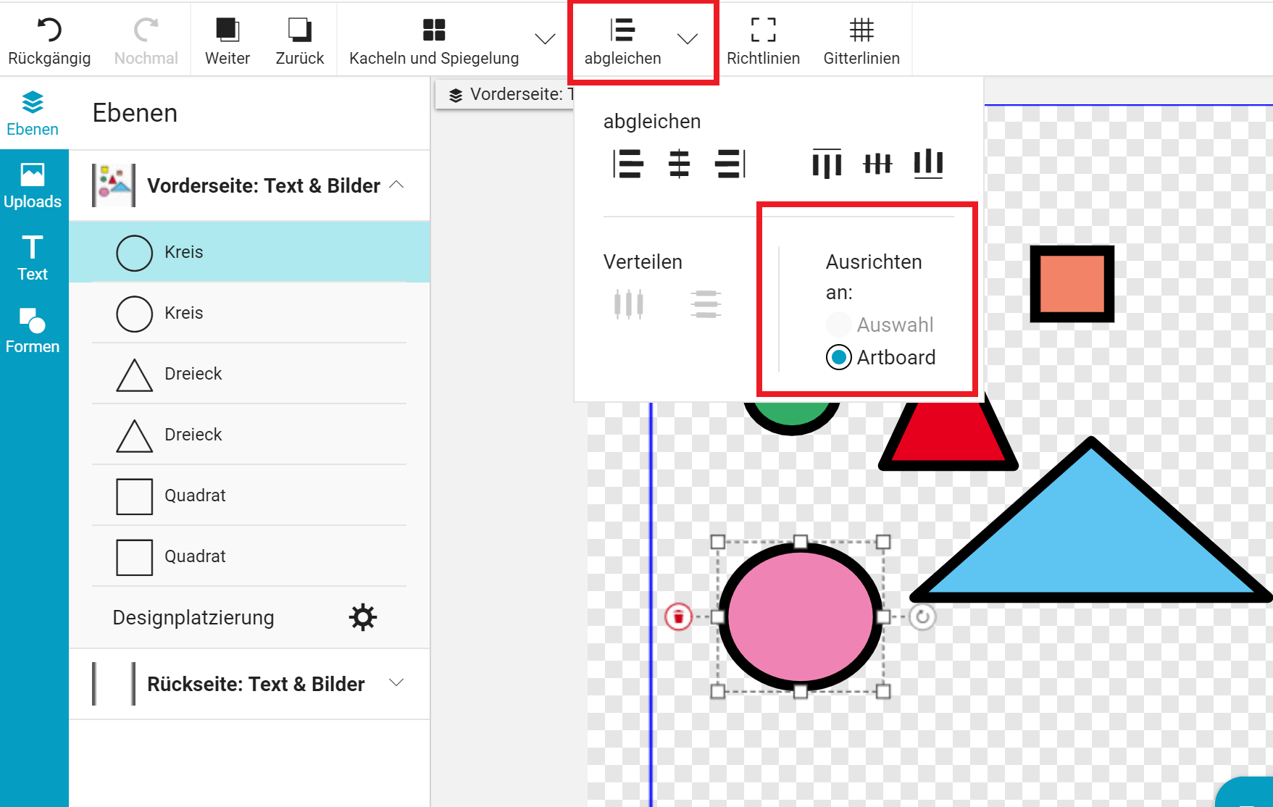Click top-left resize handle of pink circle

(718, 542)
